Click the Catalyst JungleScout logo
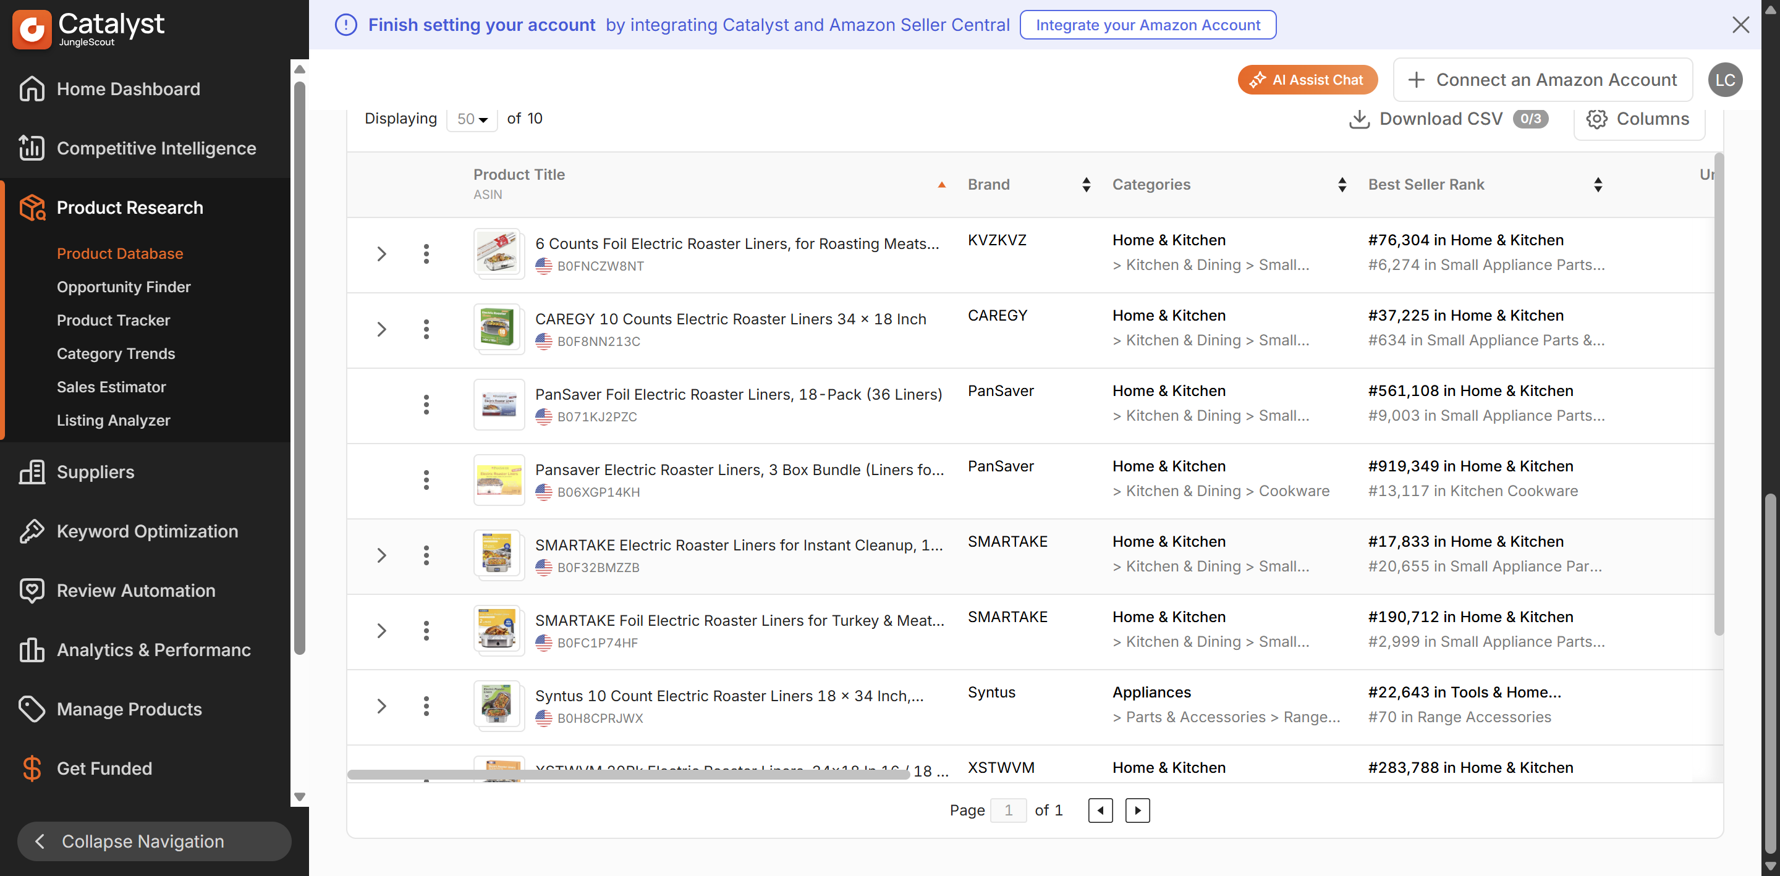 [88, 30]
